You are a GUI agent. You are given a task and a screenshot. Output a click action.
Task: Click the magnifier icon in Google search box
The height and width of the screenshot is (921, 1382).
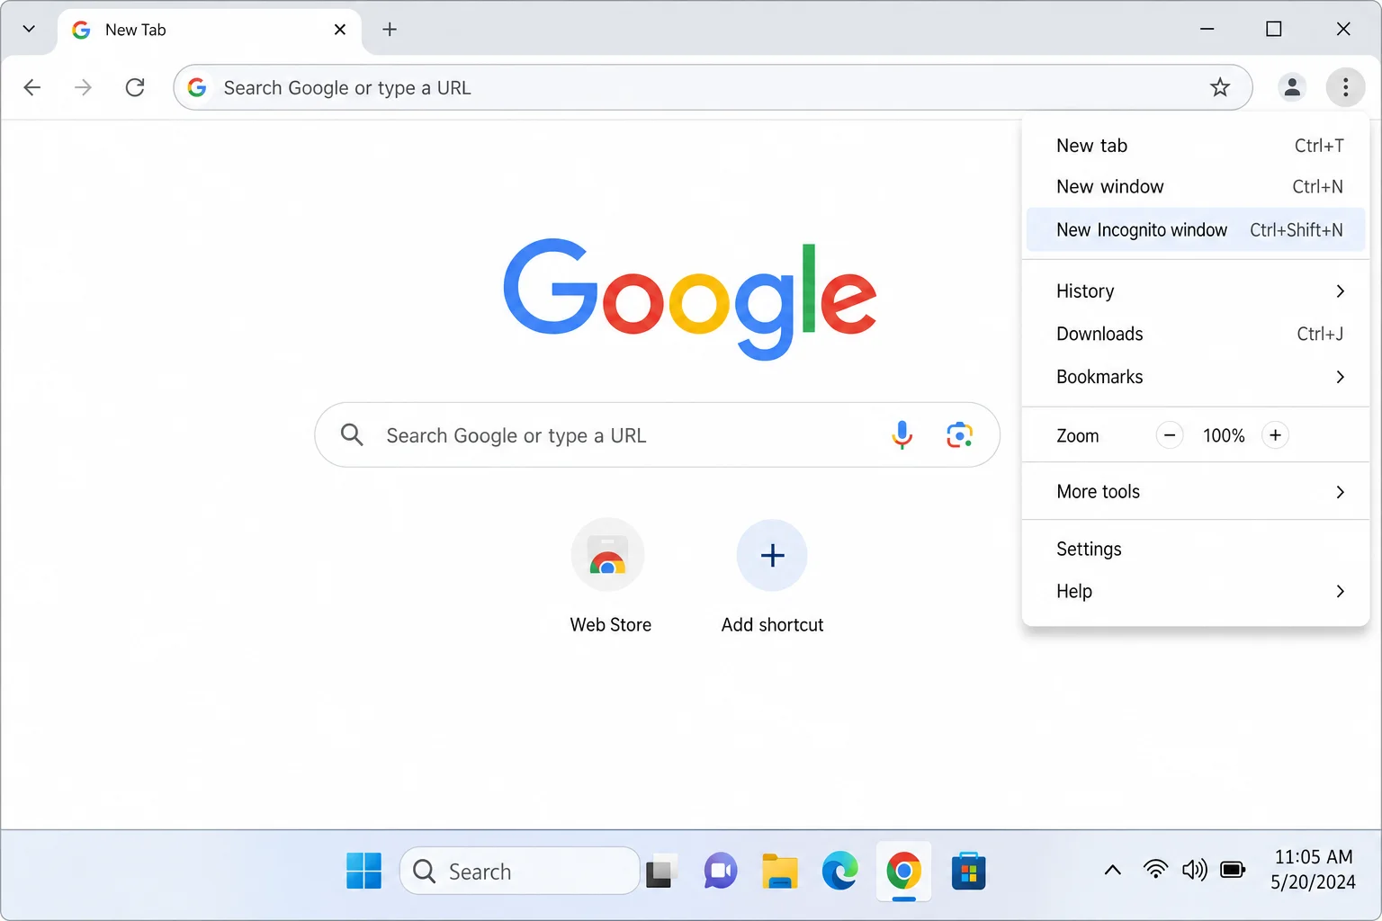pyautogui.click(x=352, y=435)
